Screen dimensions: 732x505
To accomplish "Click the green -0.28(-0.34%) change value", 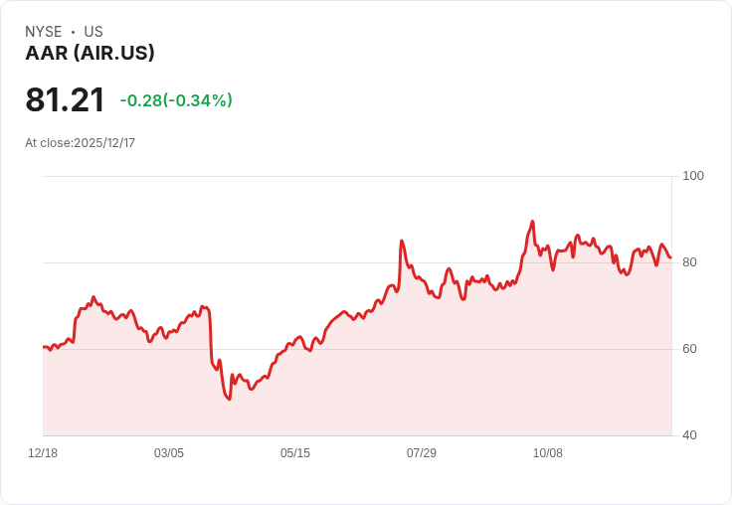I will [176, 100].
